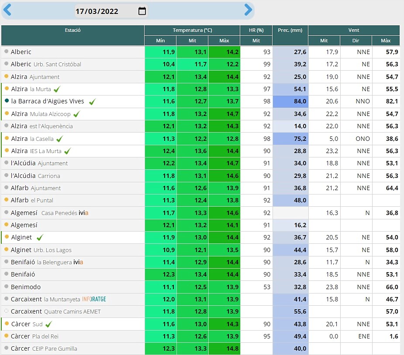Sort by Estació column header
This screenshot has width=404, height=355.
[x=73, y=35]
